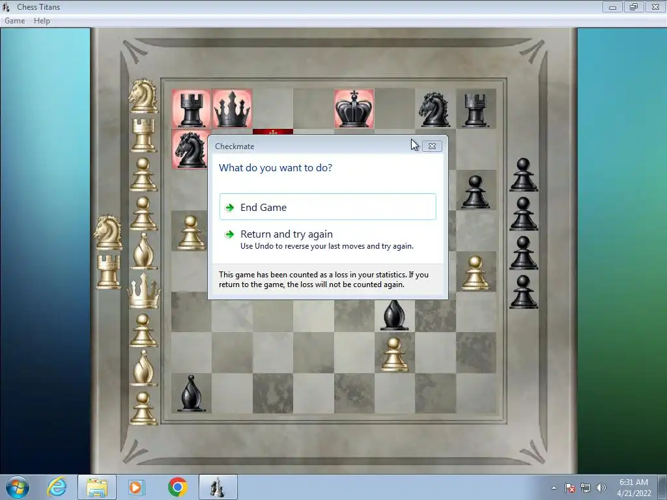
Task: Click the highlighted black knight below the corner rook
Action: click(190, 149)
